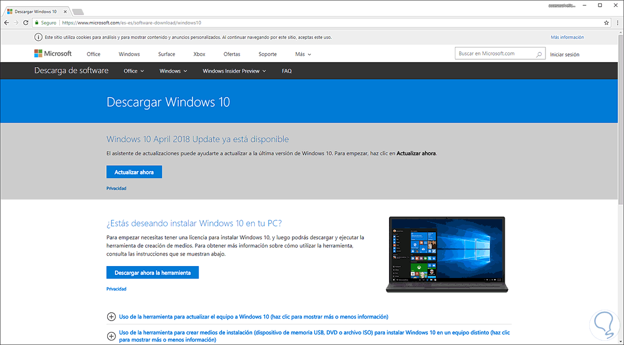Click Más información in cookie banner
624x345 pixels.
pos(567,37)
